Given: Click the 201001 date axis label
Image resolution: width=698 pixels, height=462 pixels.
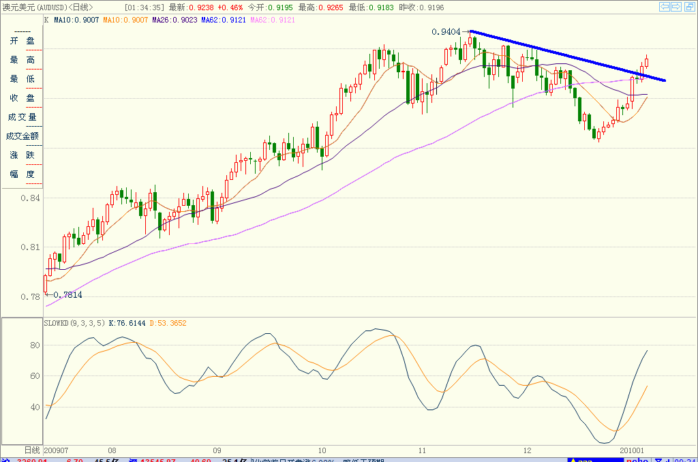Looking at the screenshot, I should pyautogui.click(x=632, y=450).
